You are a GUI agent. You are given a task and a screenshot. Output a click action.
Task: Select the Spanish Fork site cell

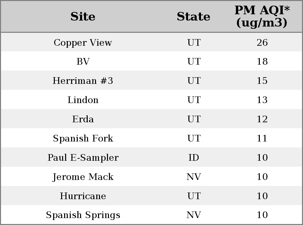[83, 138]
